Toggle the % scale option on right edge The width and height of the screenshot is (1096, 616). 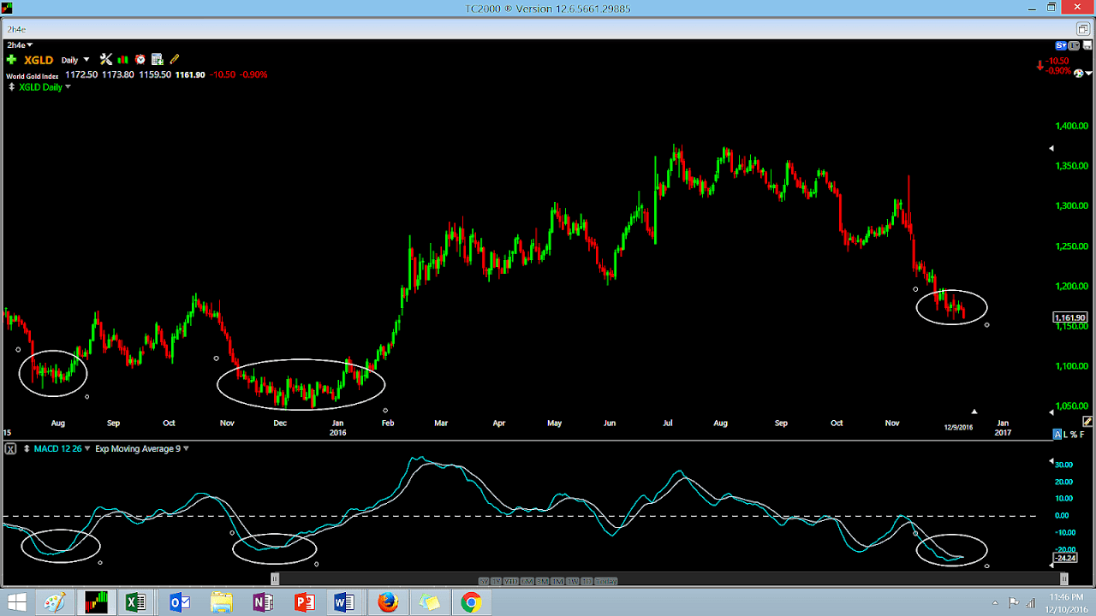coord(1073,434)
